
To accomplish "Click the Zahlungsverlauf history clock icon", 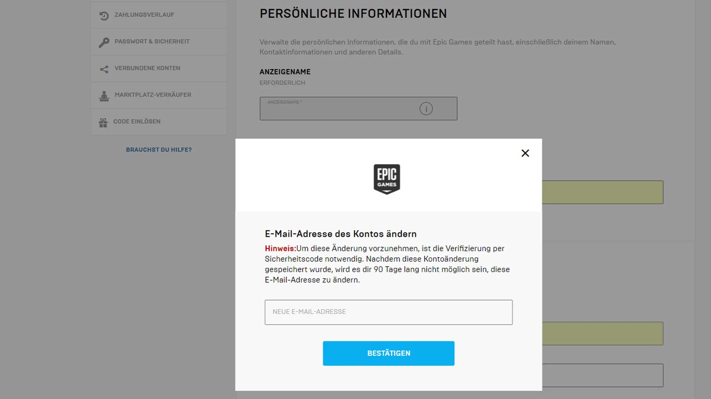I will (104, 16).
